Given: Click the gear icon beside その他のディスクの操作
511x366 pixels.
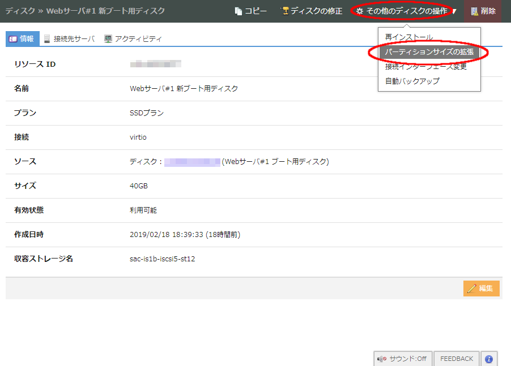Looking at the screenshot, I should click(359, 11).
